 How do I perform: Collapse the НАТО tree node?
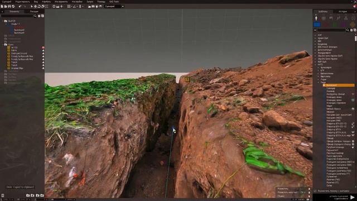[316, 65]
